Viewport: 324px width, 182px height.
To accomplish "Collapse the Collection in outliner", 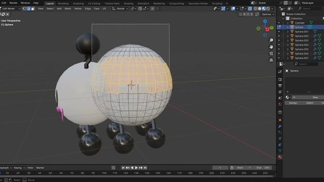I will (283, 18).
